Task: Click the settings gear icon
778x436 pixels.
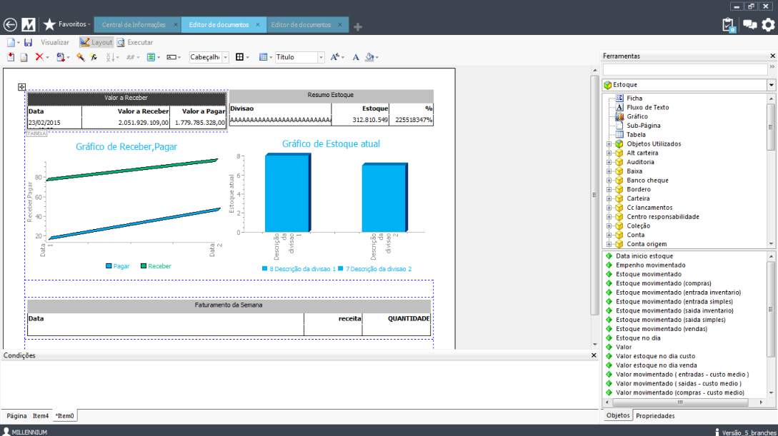Action: (x=768, y=25)
